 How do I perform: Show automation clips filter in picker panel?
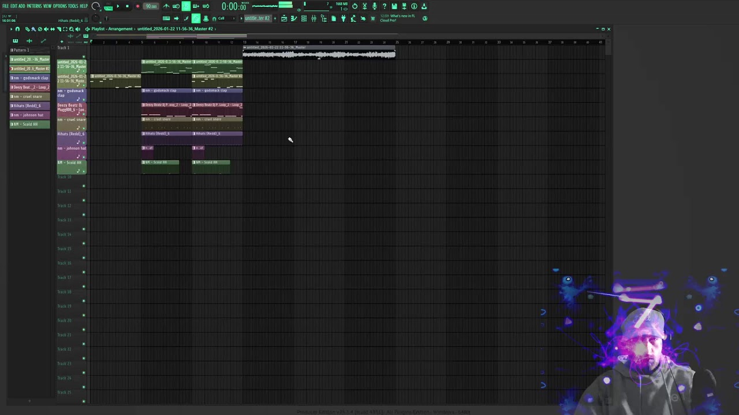[43, 41]
